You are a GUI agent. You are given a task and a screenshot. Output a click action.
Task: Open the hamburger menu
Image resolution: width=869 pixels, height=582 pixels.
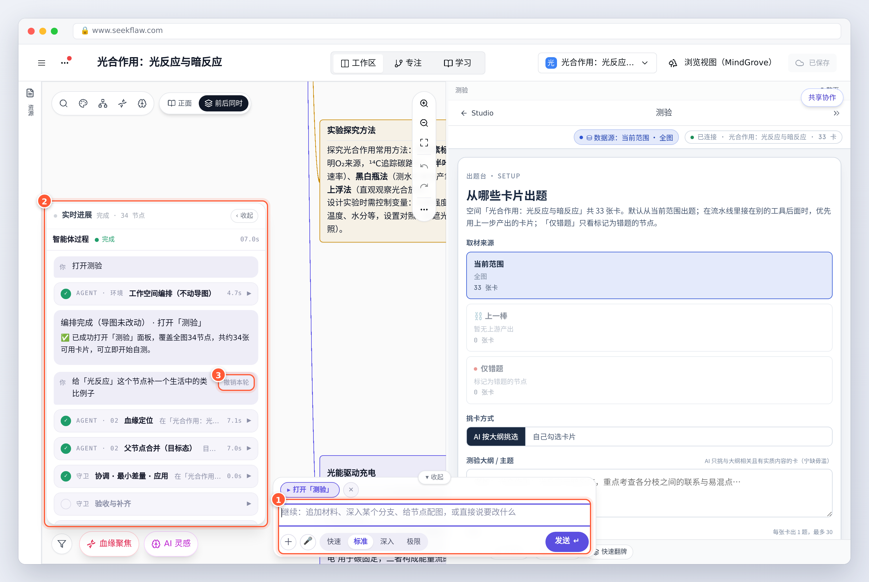(x=42, y=63)
